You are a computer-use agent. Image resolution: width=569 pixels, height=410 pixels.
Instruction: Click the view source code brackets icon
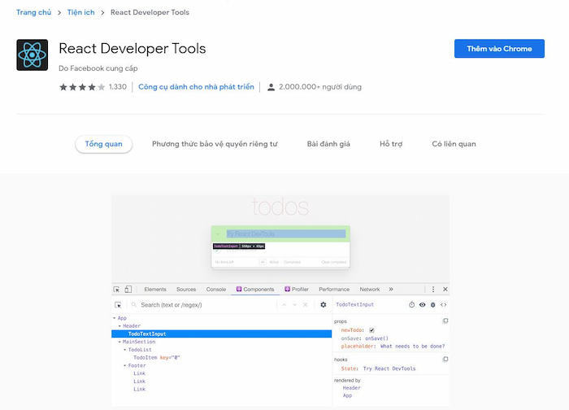pyautogui.click(x=444, y=305)
